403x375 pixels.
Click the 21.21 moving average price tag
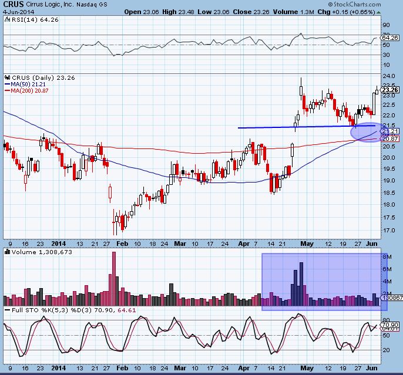(x=389, y=131)
